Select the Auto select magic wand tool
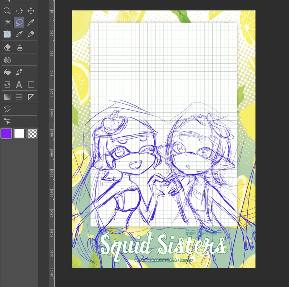289x287 pixels. (x=7, y=22)
